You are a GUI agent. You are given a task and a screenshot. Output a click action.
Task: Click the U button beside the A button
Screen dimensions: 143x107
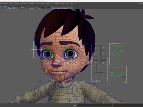[x=99, y=80]
